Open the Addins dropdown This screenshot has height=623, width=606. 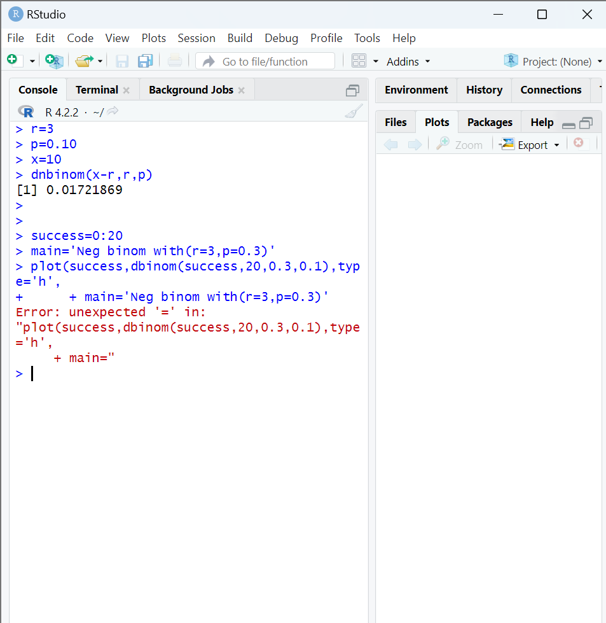[408, 61]
